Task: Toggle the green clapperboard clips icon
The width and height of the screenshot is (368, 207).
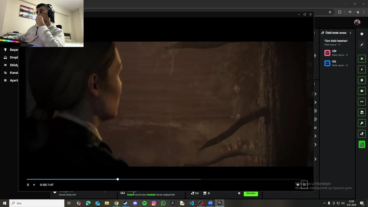Action: pyautogui.click(x=362, y=144)
